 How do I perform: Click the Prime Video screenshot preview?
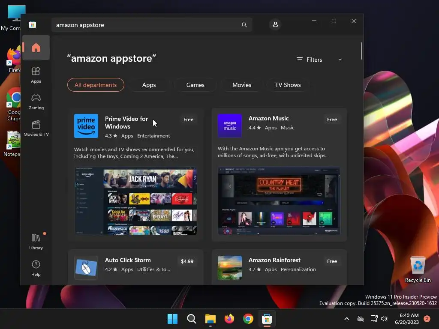[x=136, y=201]
